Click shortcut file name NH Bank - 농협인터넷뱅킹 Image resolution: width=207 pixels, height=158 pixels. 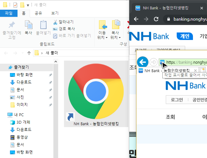(x=96, y=124)
